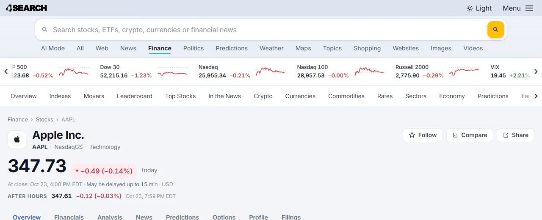Select the stock Overview tab
The height and width of the screenshot is (220, 542).
point(27,216)
